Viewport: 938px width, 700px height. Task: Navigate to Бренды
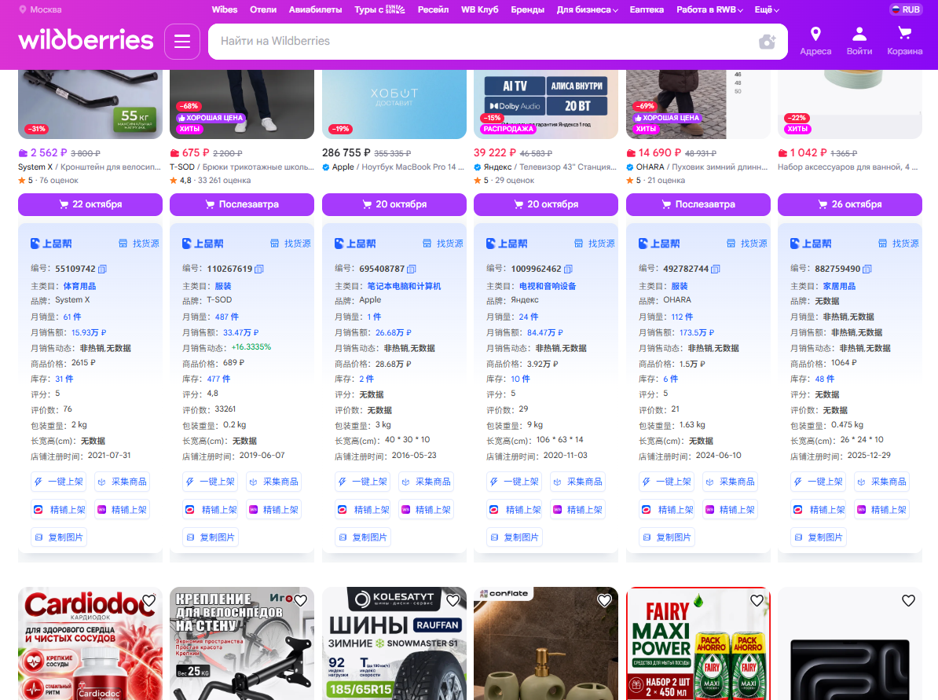tap(528, 9)
